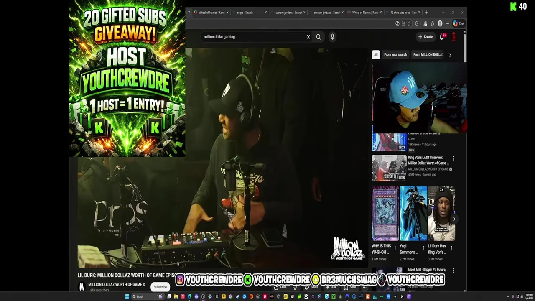Open the browser extensions icon
The width and height of the screenshot is (535, 301).
click(417, 23)
